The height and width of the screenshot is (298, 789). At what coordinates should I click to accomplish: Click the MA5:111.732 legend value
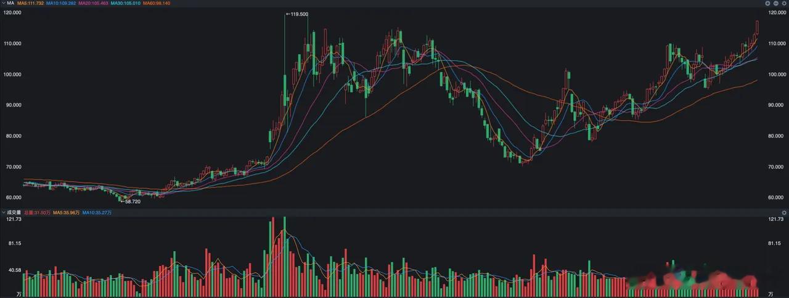click(x=29, y=3)
